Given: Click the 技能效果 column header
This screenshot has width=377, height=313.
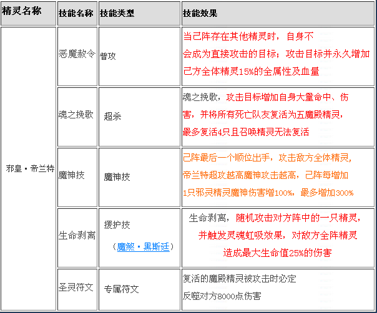Looking at the screenshot, I should [x=278, y=13].
